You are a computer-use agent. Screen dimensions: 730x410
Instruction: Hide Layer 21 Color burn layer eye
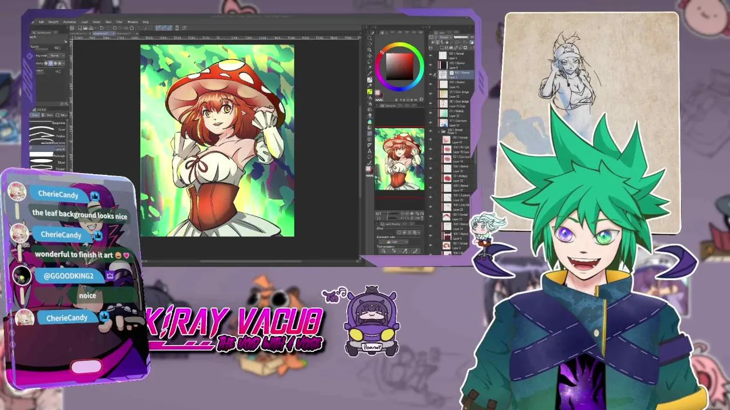[x=431, y=122]
